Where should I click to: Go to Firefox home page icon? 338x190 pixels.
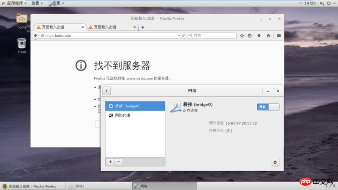click(268, 35)
